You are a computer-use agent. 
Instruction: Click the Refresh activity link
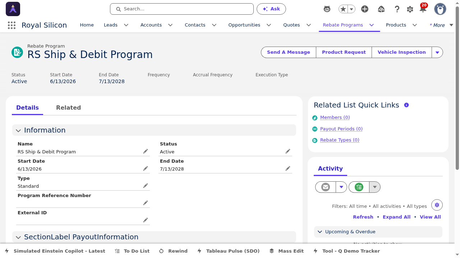point(363,217)
